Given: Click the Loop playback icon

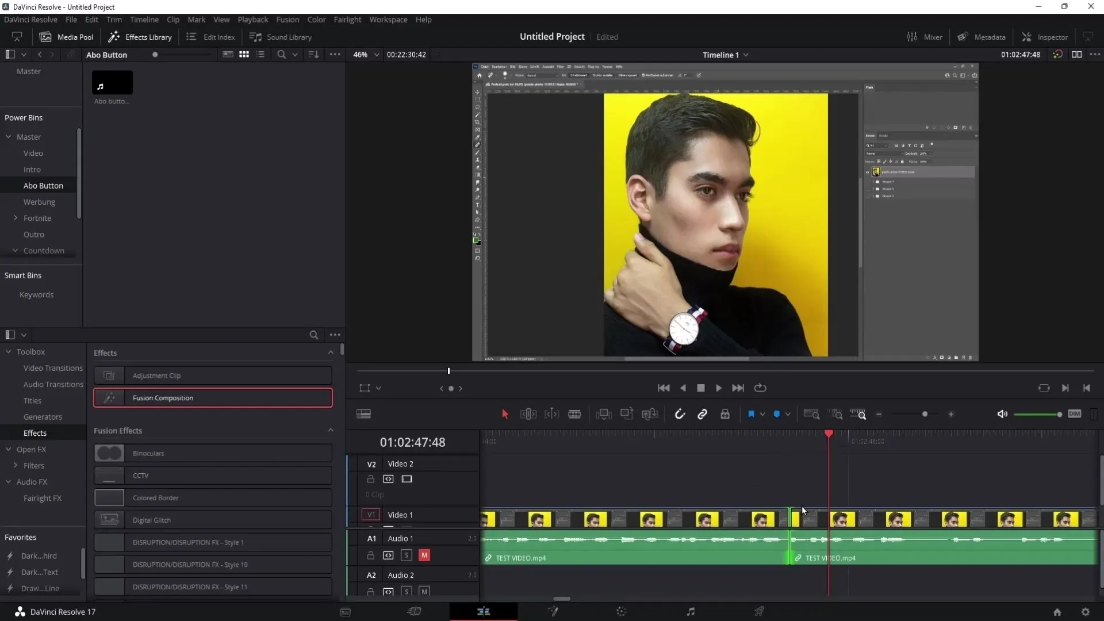Looking at the screenshot, I should pyautogui.click(x=762, y=388).
